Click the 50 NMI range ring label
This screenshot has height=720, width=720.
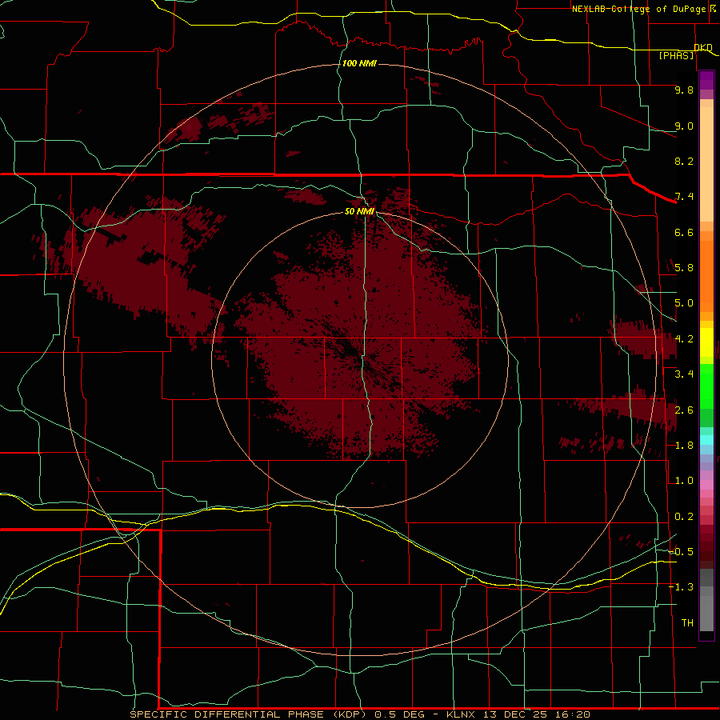coord(359,211)
